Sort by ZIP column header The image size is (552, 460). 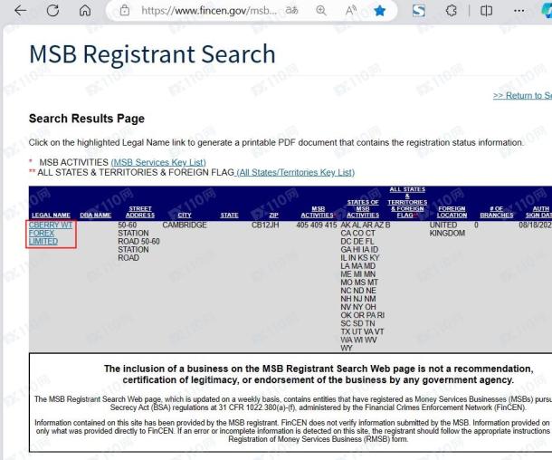click(x=273, y=216)
